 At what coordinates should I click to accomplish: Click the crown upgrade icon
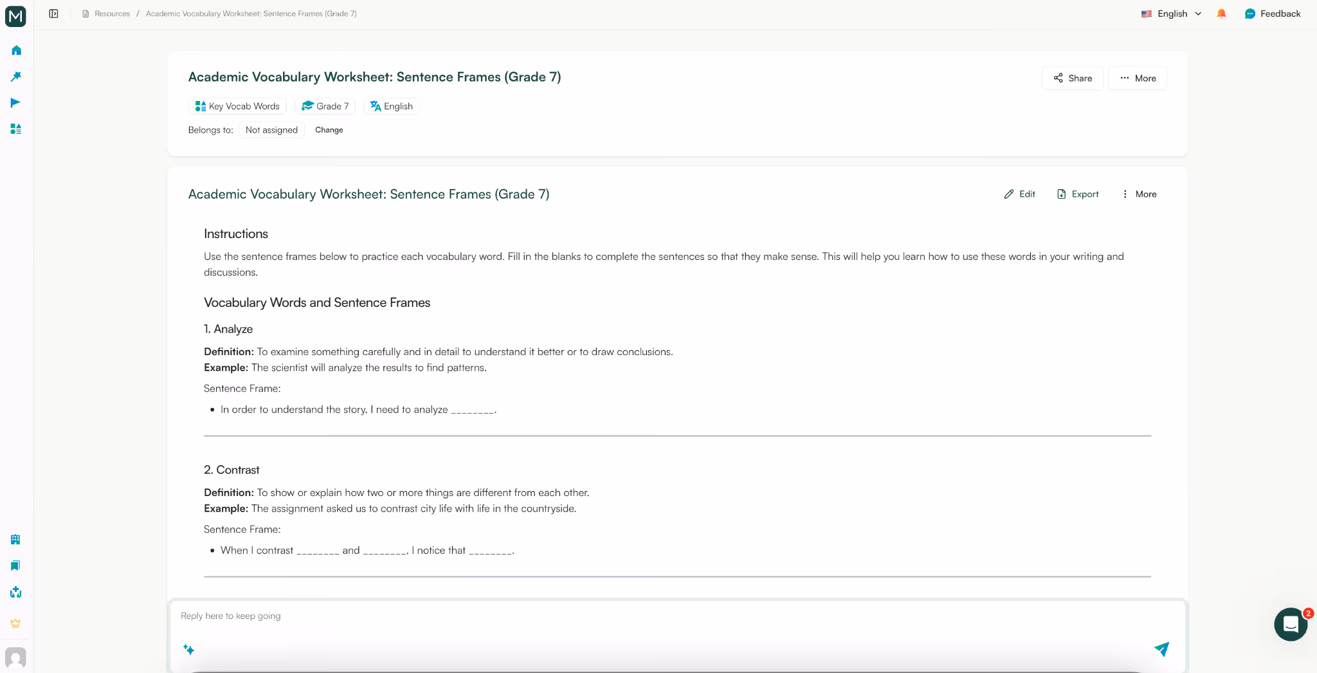tap(15, 623)
